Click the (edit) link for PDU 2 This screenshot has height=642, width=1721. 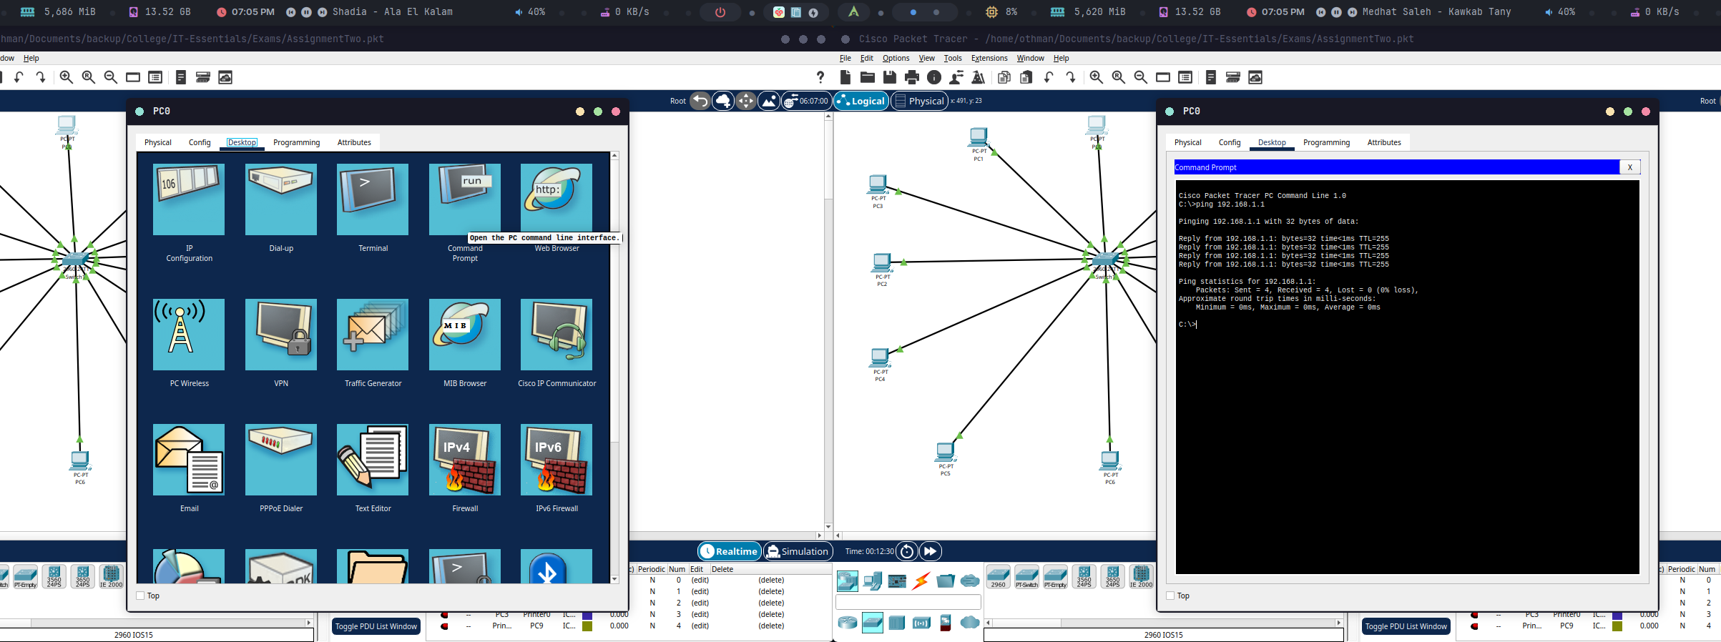coord(700,603)
